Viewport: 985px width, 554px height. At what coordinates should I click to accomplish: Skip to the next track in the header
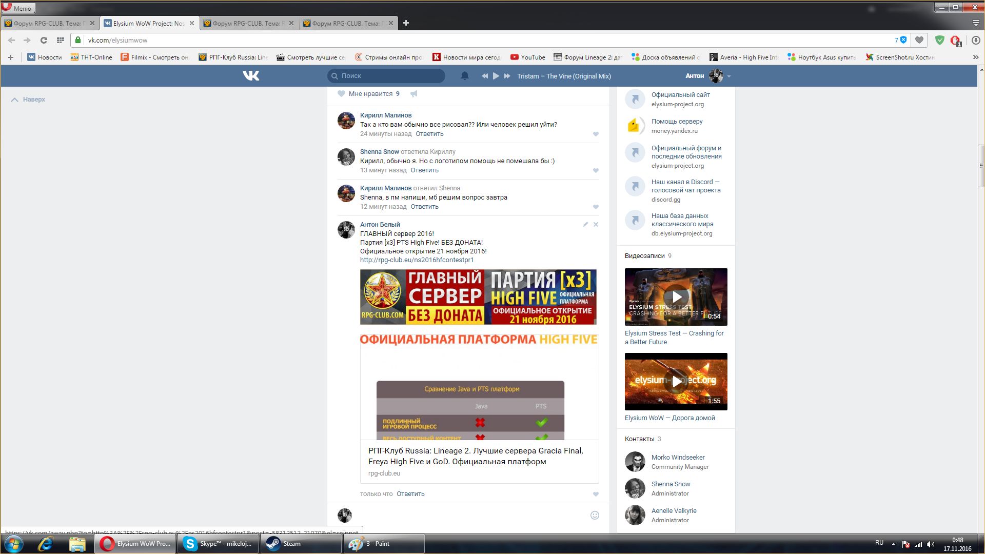click(507, 76)
